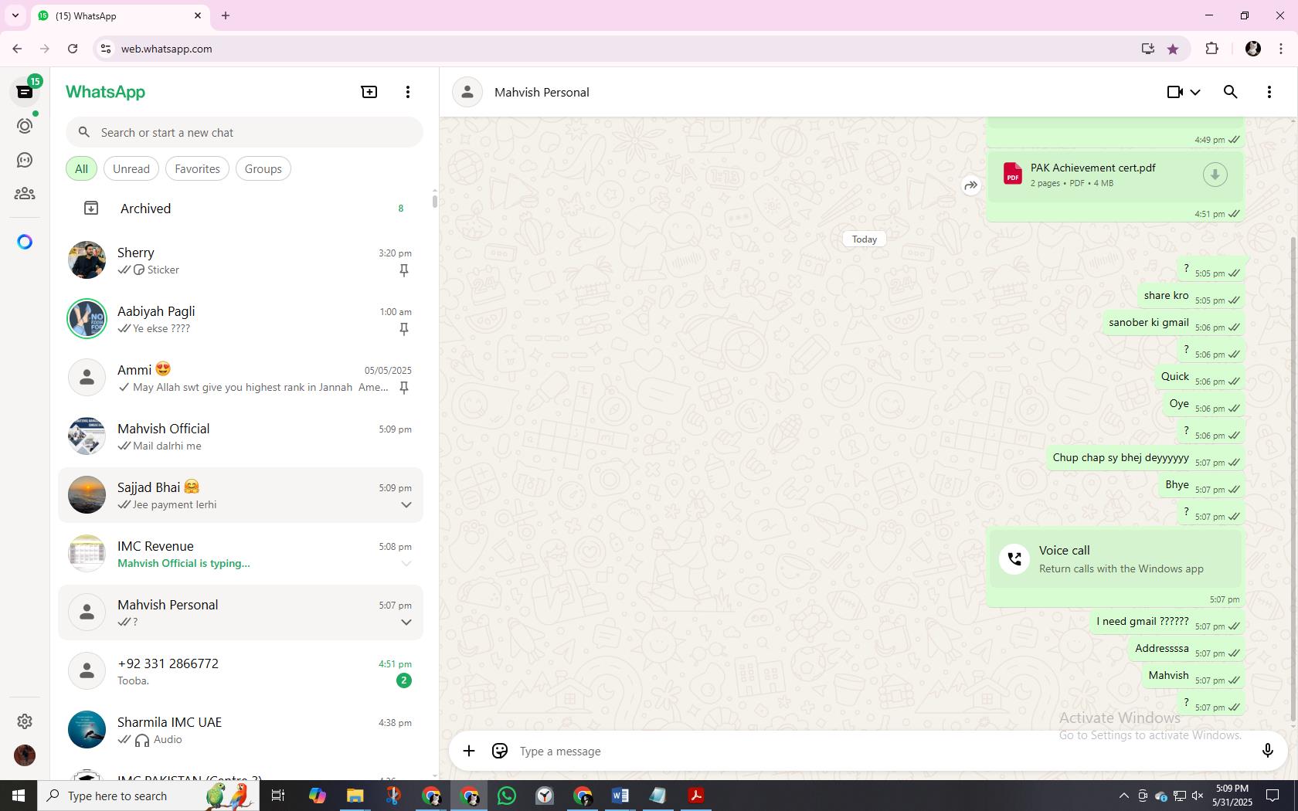Open the Channels icon in sidebar
The image size is (1298, 811).
[x=25, y=160]
